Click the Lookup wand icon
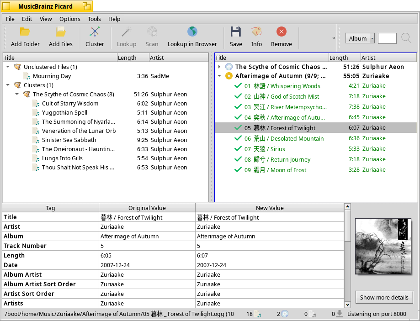The height and width of the screenshot is (321, 420). click(x=127, y=32)
